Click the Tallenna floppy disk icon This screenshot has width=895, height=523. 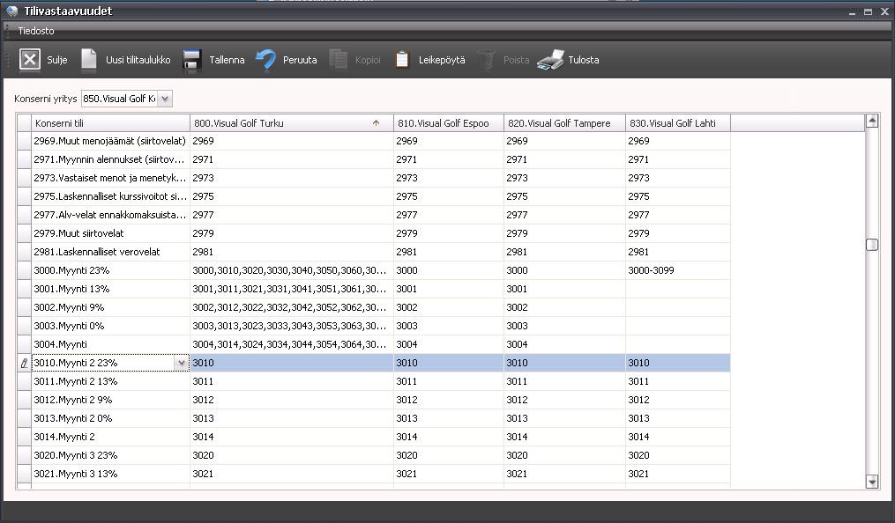[192, 60]
